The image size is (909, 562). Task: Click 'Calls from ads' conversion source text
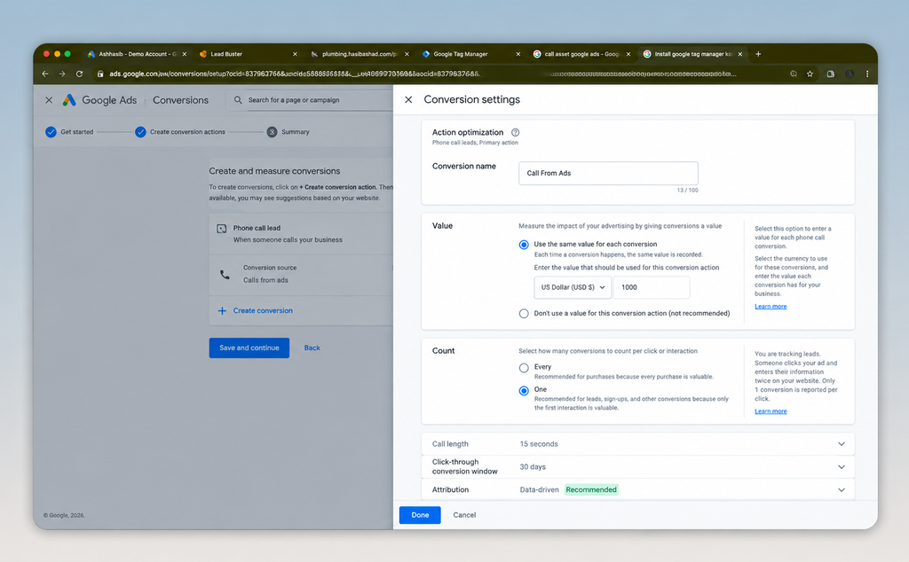click(x=265, y=280)
